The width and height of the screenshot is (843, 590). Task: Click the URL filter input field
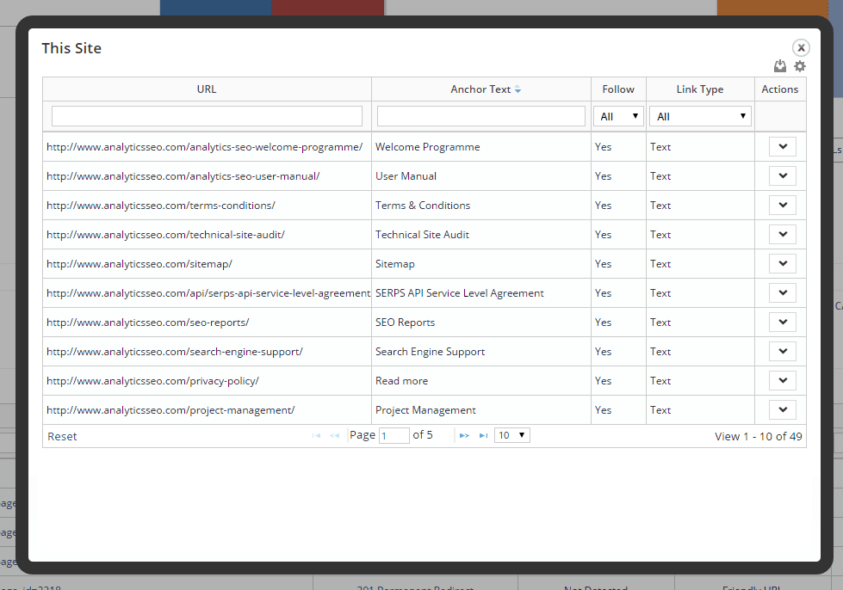pyautogui.click(x=207, y=116)
